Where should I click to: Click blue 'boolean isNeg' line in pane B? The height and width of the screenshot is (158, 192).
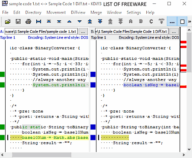(x=151, y=85)
